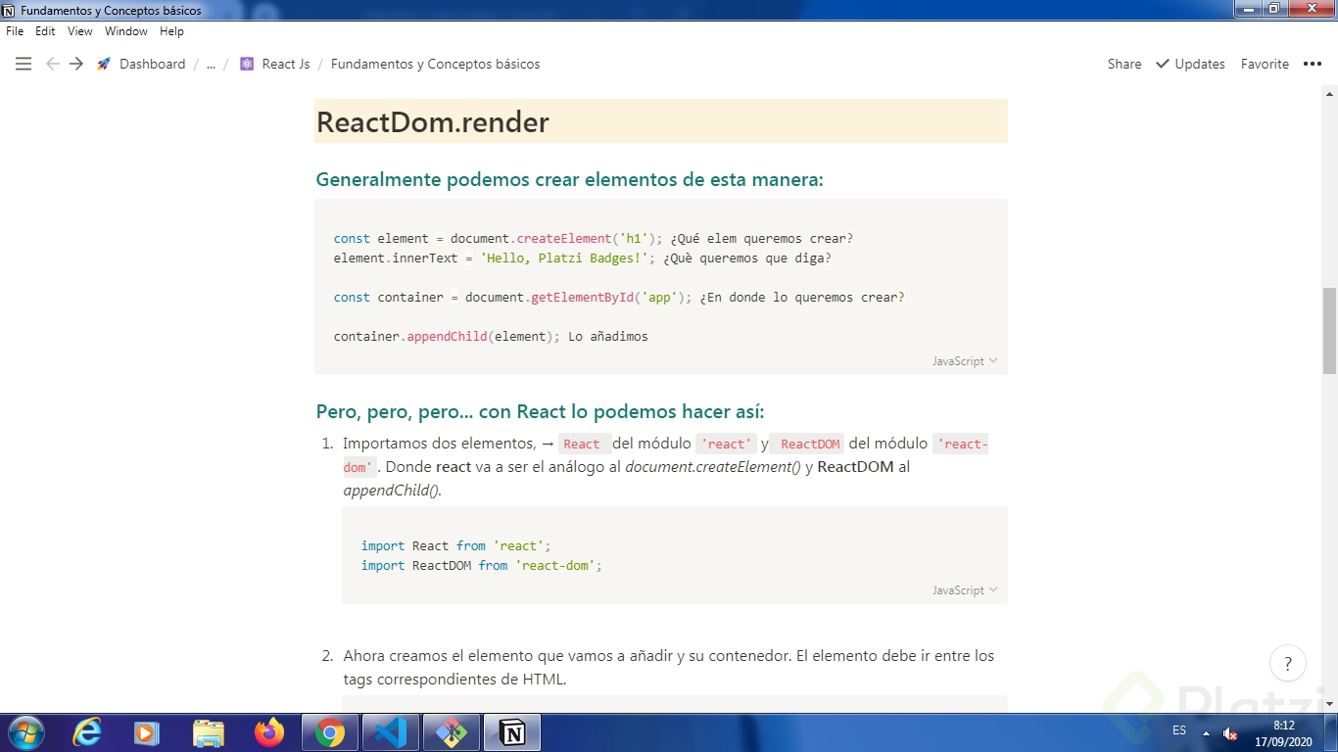Image resolution: width=1338 pixels, height=752 pixels.
Task: Expand the collapsed '...' breadcrumb
Action: point(211,64)
